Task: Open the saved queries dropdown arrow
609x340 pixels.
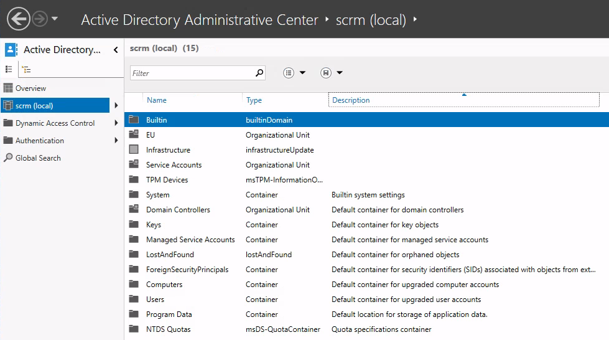Action: (x=340, y=73)
